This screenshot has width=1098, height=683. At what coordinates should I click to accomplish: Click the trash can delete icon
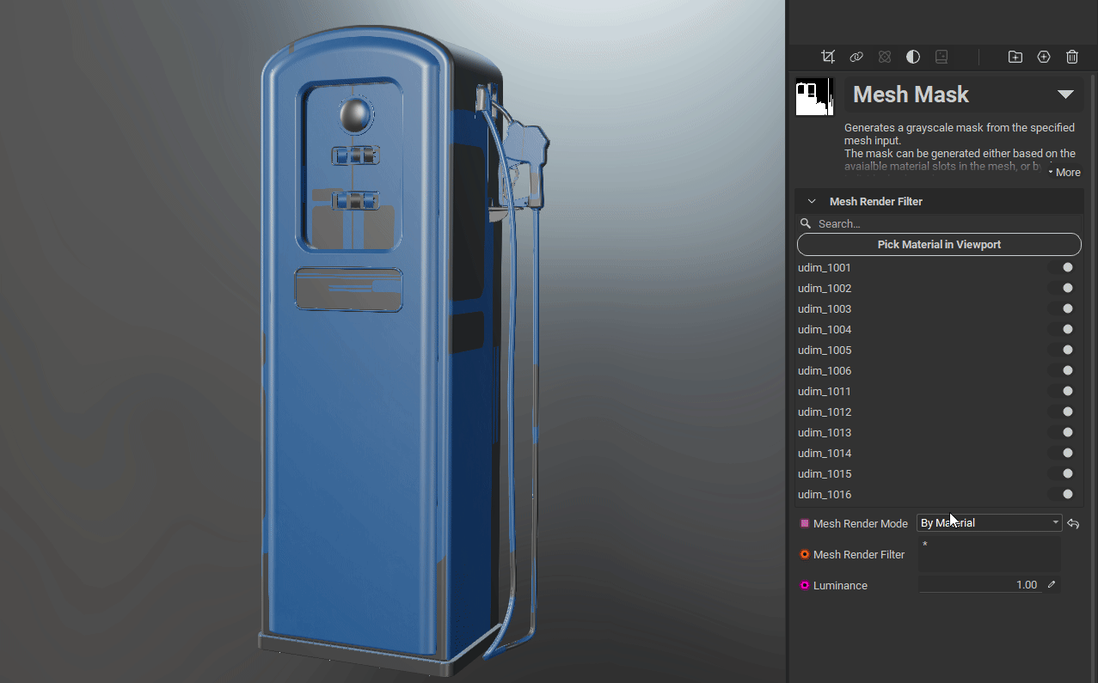point(1072,57)
